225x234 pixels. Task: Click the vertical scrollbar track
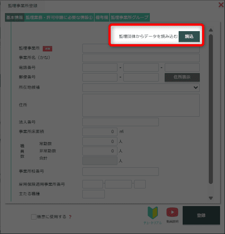(x=211, y=109)
